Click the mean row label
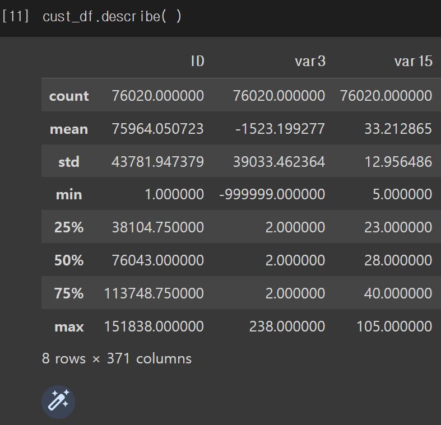 pyautogui.click(x=69, y=129)
